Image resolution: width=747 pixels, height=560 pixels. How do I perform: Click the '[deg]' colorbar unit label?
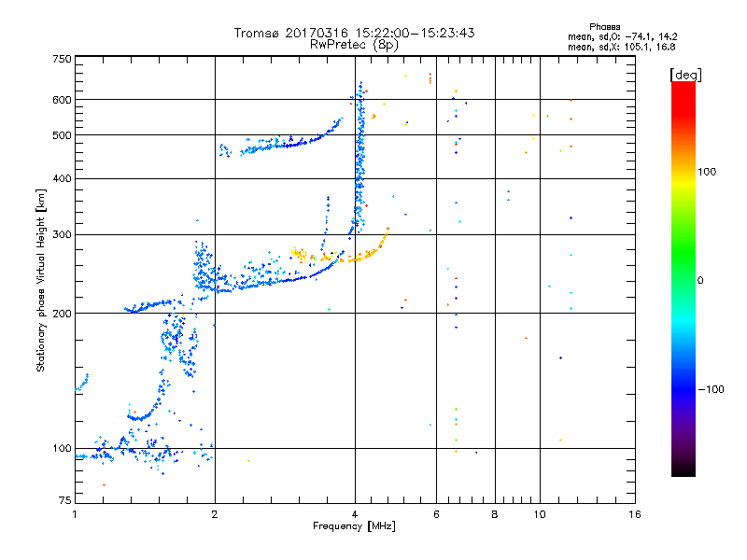(685, 75)
